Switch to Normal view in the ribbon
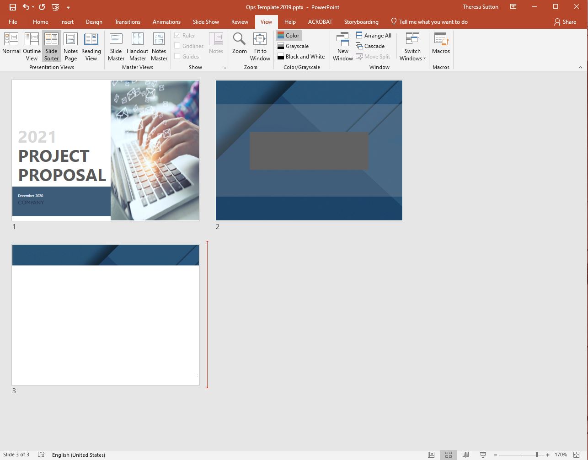Screen dimensions: 588x460 pyautogui.click(x=11, y=46)
